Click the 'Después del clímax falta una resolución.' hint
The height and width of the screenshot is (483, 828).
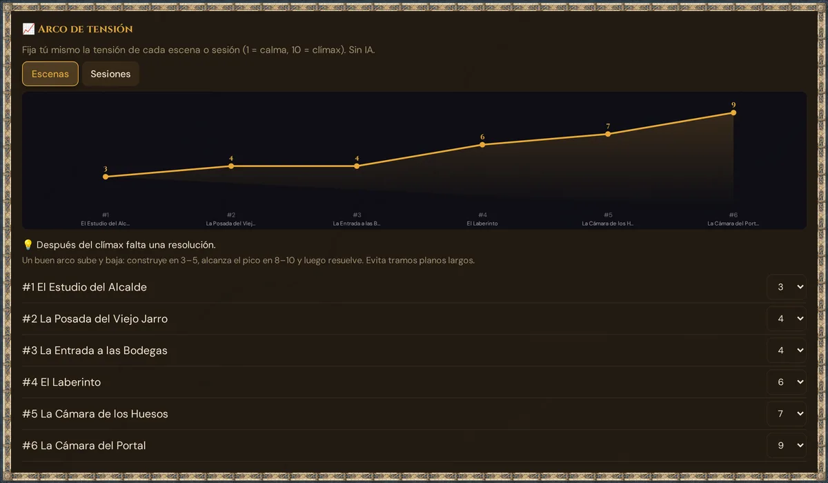pos(126,245)
